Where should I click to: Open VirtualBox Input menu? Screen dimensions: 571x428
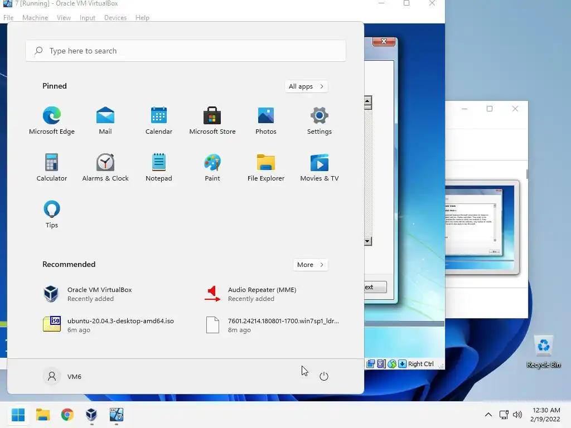coord(88,17)
